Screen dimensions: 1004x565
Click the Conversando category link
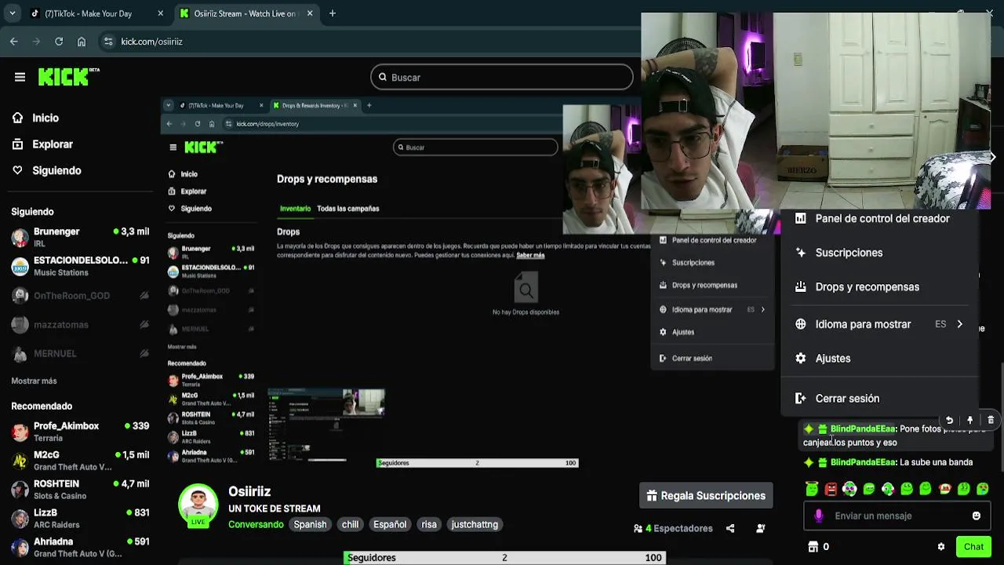(256, 524)
